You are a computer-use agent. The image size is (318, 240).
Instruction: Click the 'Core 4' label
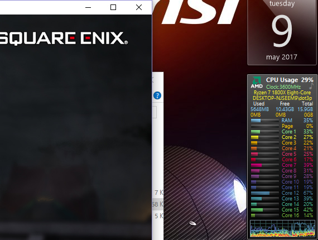289,148
